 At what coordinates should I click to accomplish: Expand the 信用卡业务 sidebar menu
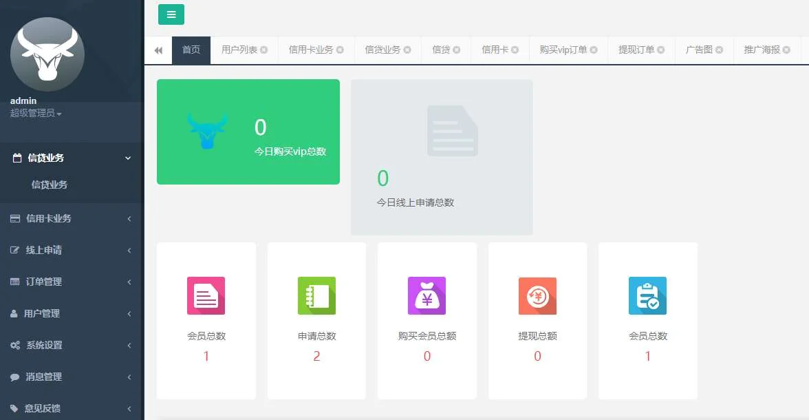tap(72, 218)
